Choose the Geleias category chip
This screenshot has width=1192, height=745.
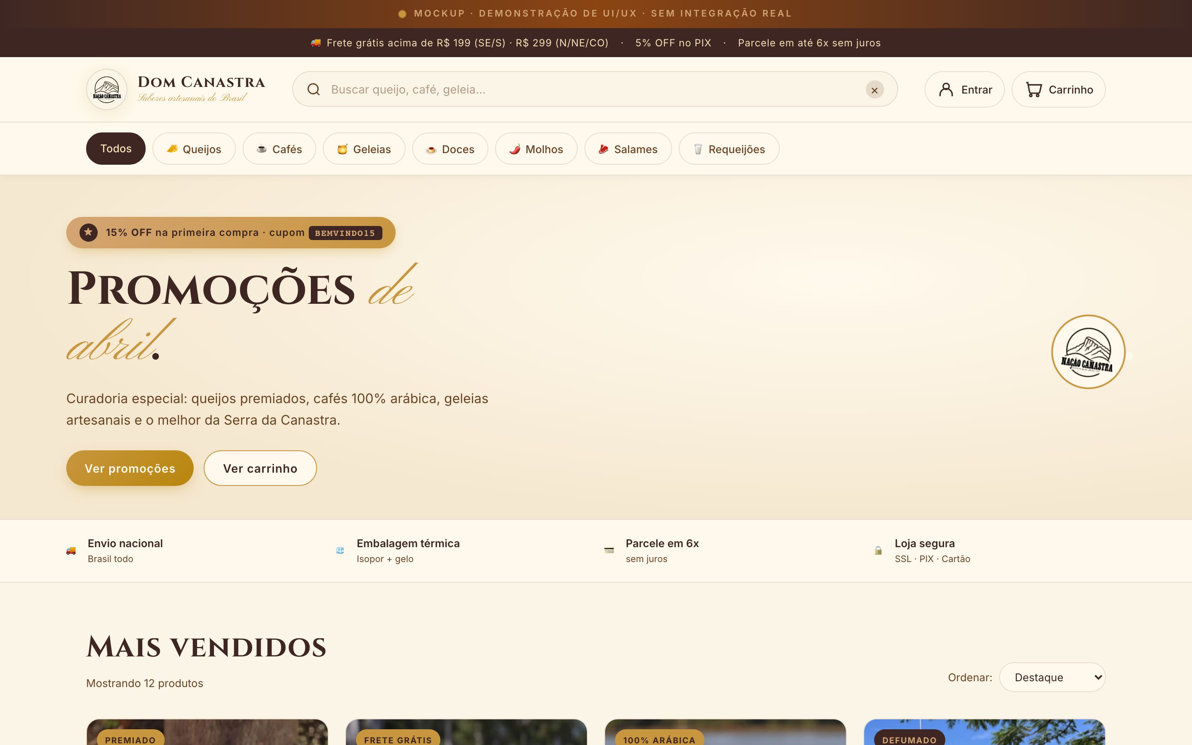(x=364, y=149)
